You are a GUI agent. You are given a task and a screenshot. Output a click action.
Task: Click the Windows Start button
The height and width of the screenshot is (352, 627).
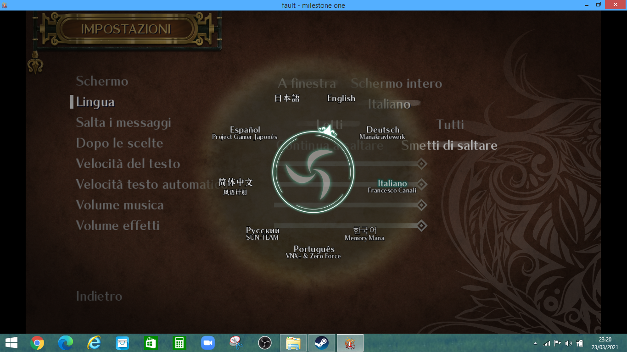pyautogui.click(x=11, y=343)
